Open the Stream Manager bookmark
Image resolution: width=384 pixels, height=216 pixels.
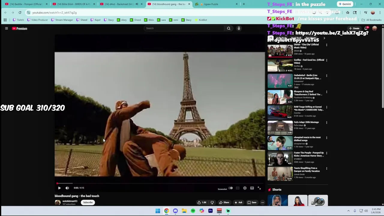pos(62,20)
